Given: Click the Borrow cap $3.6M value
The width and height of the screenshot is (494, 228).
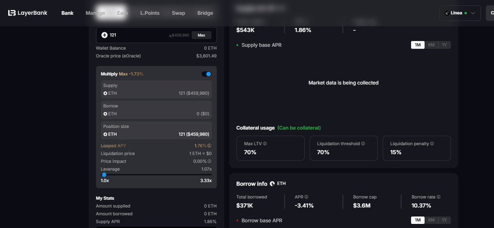Looking at the screenshot, I should 362,205.
